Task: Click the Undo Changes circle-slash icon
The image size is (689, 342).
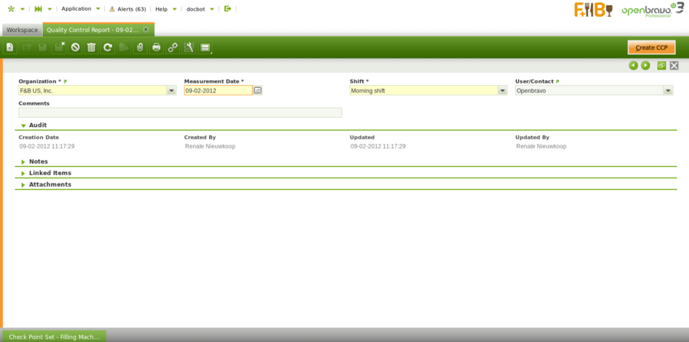Action: [x=75, y=47]
